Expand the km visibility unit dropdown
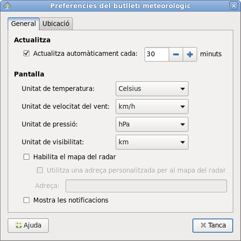Viewport: 241px width, 241px height. point(152,142)
